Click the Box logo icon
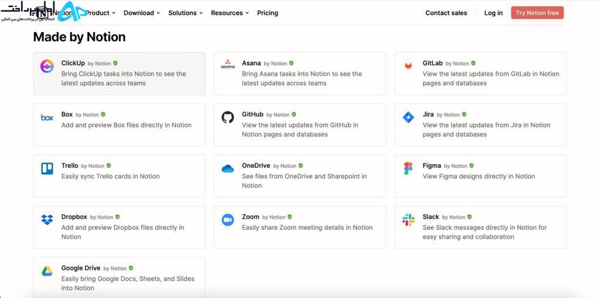 point(47,117)
